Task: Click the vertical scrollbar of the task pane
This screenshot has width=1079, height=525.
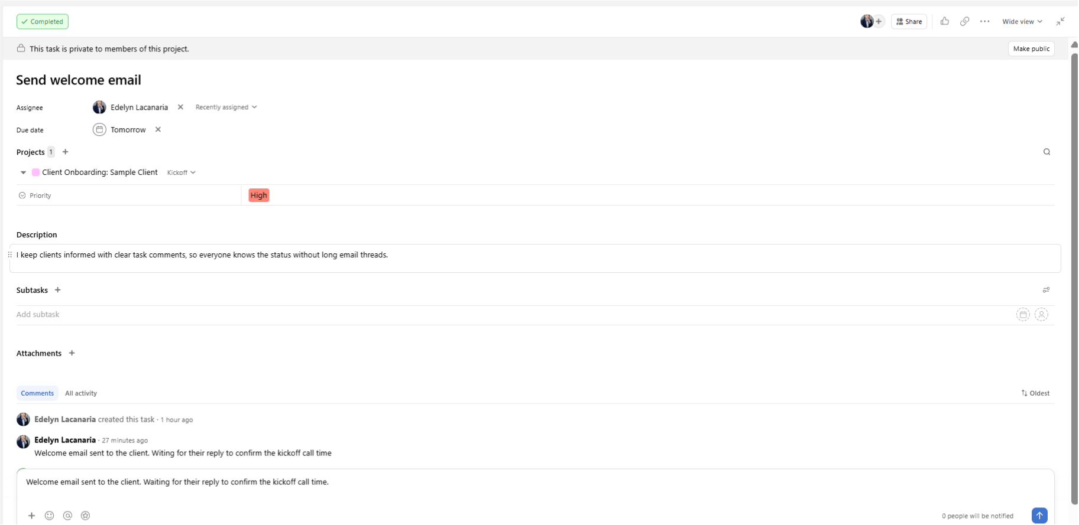Action: tap(1074, 278)
